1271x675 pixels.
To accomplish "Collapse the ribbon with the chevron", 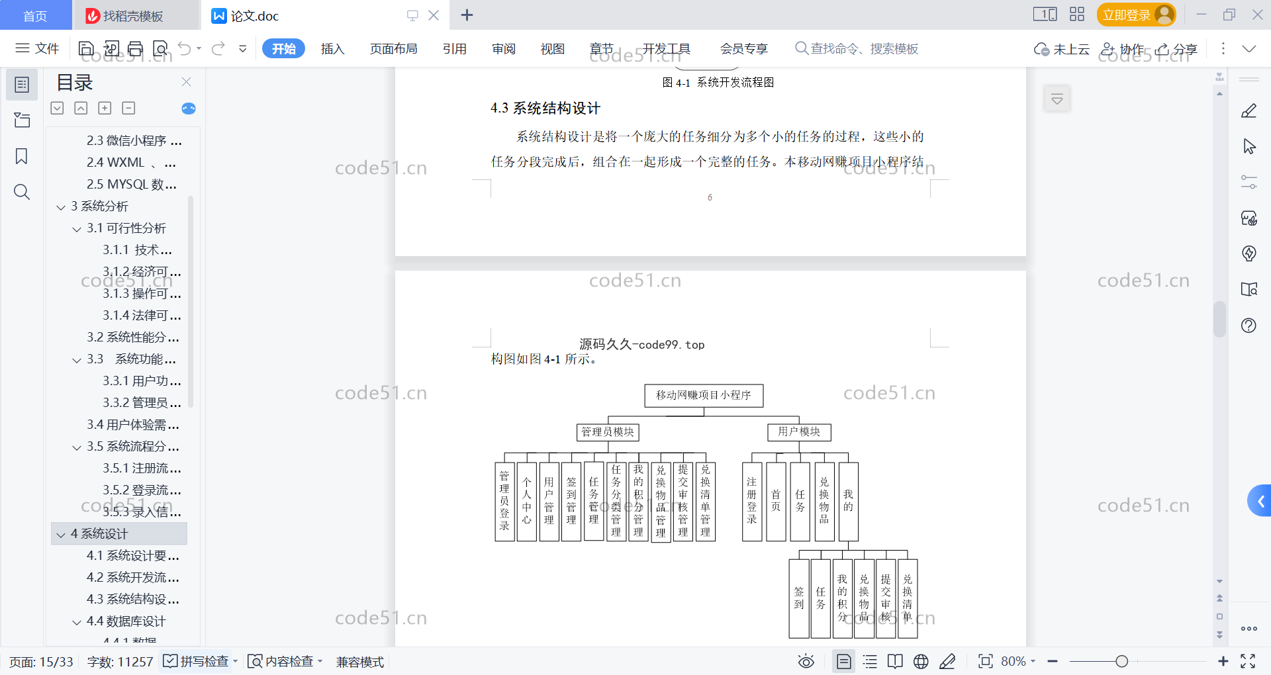I will click(1249, 49).
